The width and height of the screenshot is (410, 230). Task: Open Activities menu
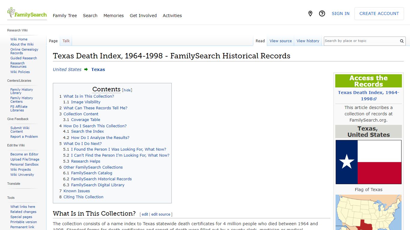[172, 16]
